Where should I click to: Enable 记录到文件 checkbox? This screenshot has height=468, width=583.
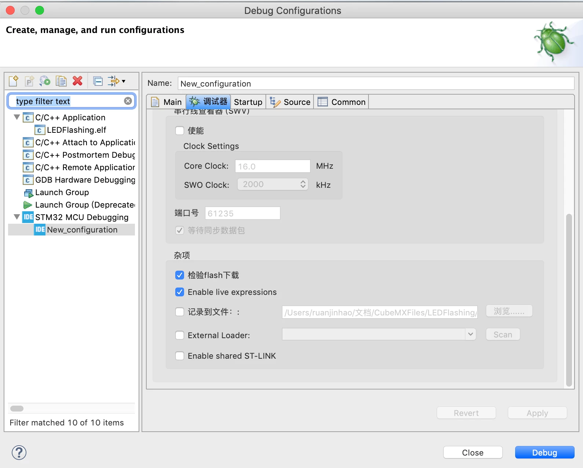click(180, 312)
